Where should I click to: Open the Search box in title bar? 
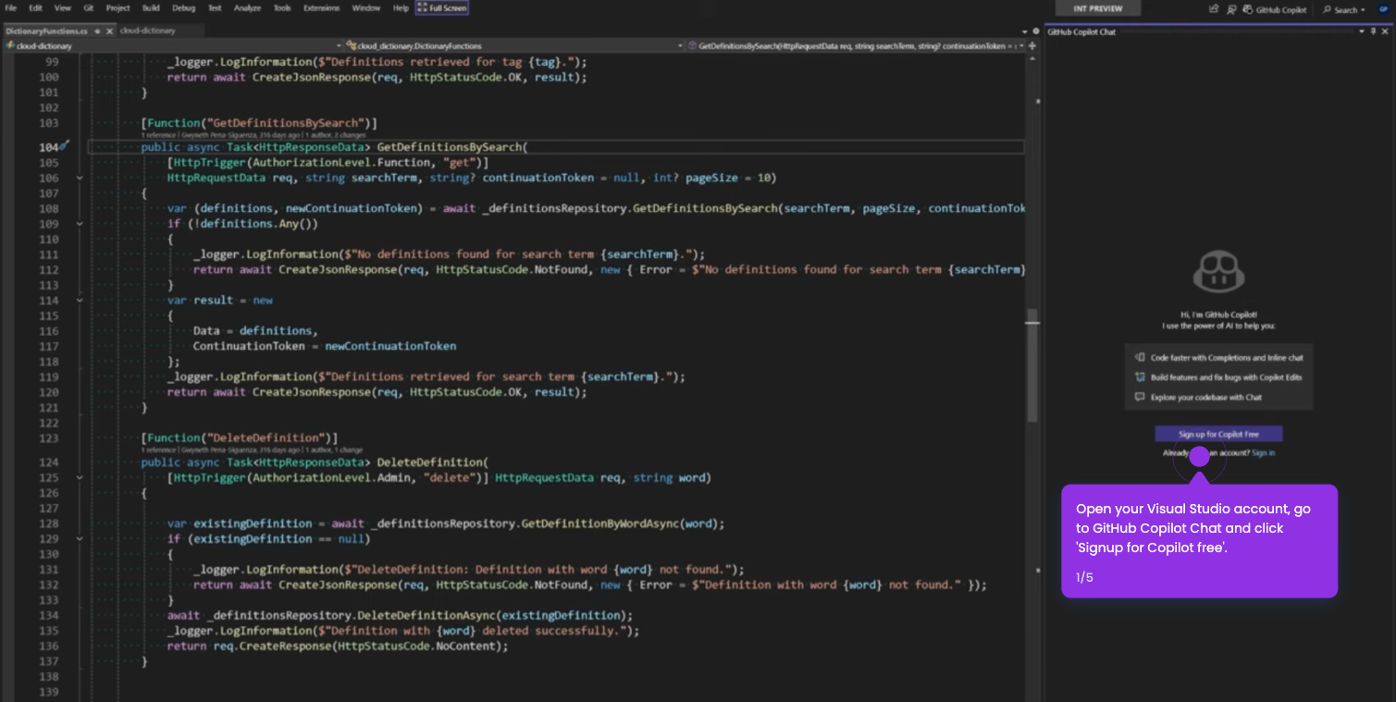[x=1344, y=9]
